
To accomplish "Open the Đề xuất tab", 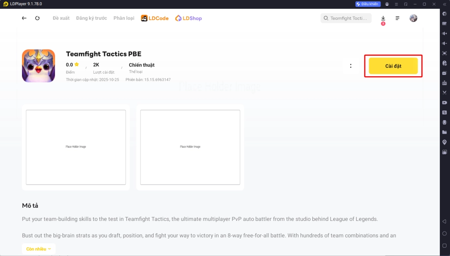I will point(61,18).
